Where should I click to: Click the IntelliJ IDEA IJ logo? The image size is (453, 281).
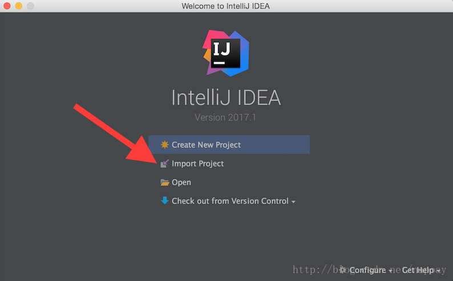[x=226, y=53]
